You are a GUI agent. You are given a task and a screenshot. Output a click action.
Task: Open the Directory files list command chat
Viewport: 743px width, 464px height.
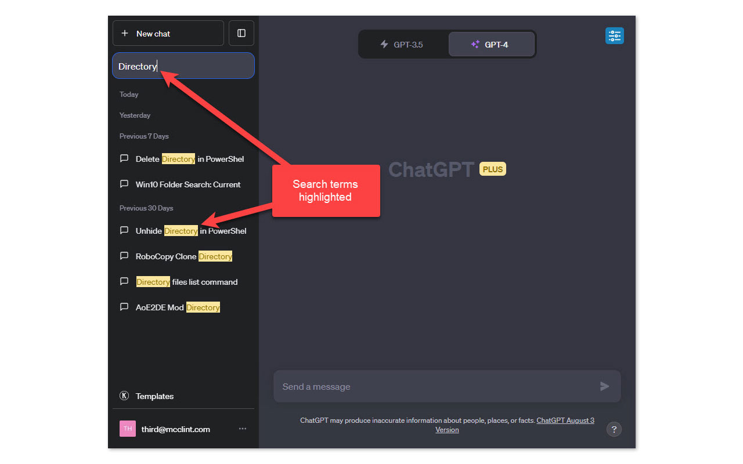(x=183, y=282)
